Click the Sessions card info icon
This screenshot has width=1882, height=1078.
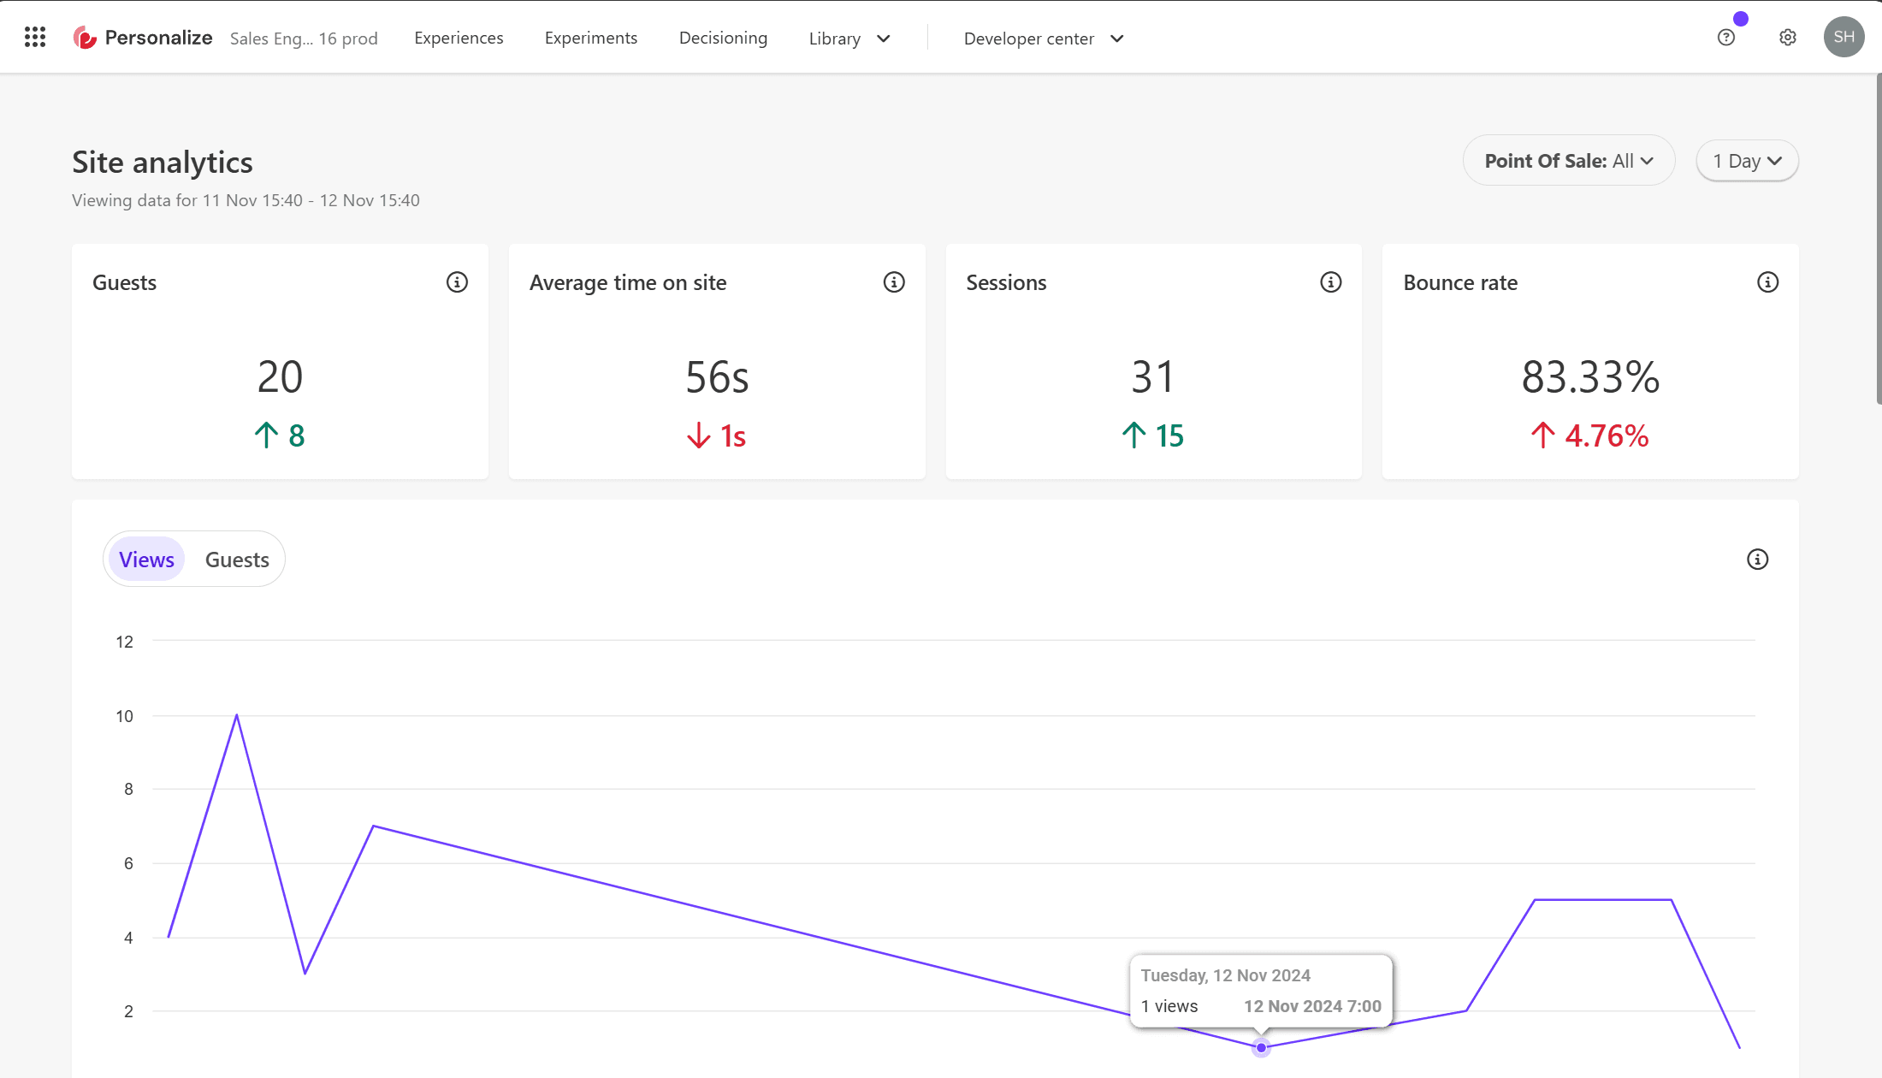(x=1330, y=282)
